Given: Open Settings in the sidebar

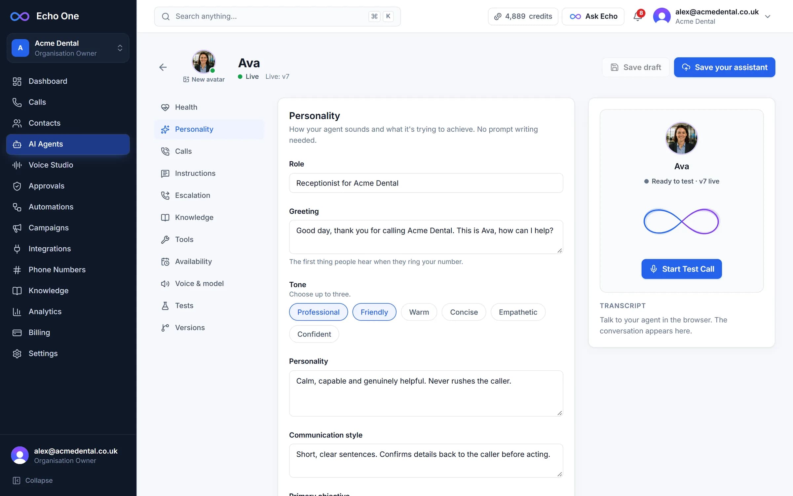Looking at the screenshot, I should tap(68, 353).
